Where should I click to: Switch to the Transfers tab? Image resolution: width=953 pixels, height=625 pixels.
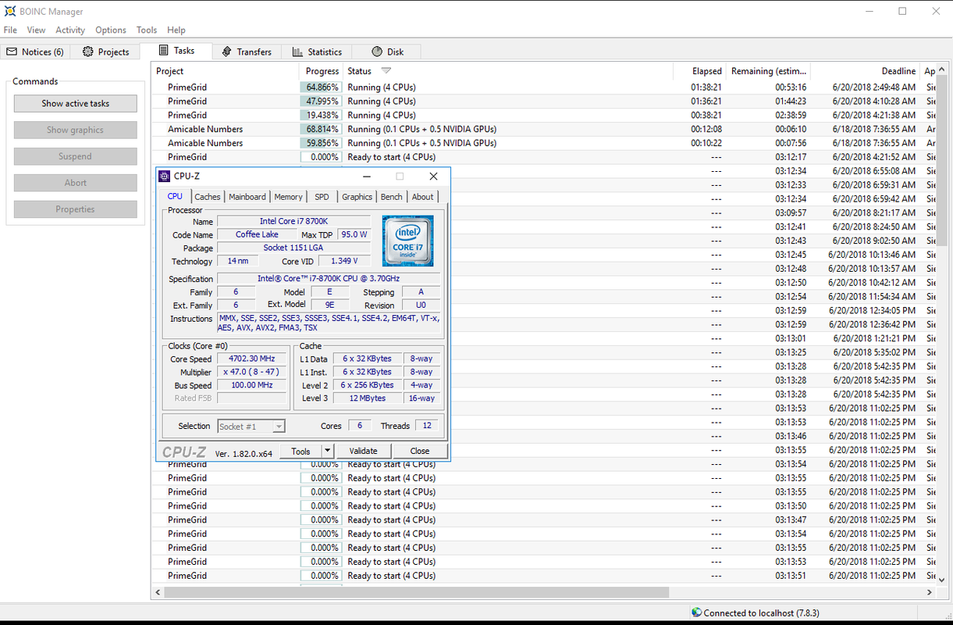(247, 52)
